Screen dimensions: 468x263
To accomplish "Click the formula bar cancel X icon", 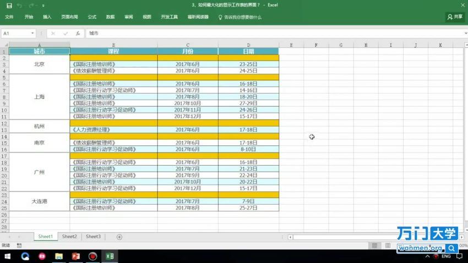I will click(x=53, y=34).
